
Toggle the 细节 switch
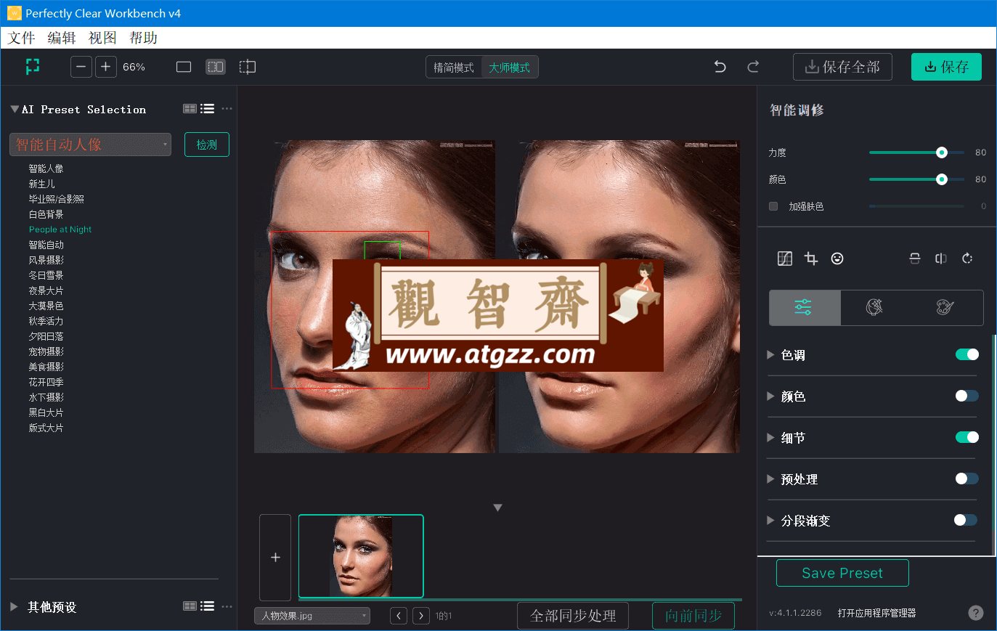click(x=967, y=437)
